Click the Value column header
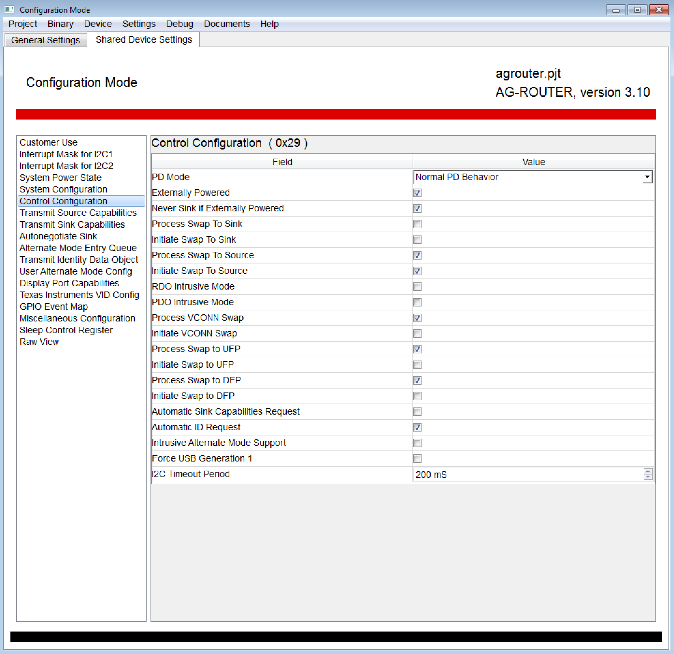 tap(534, 162)
